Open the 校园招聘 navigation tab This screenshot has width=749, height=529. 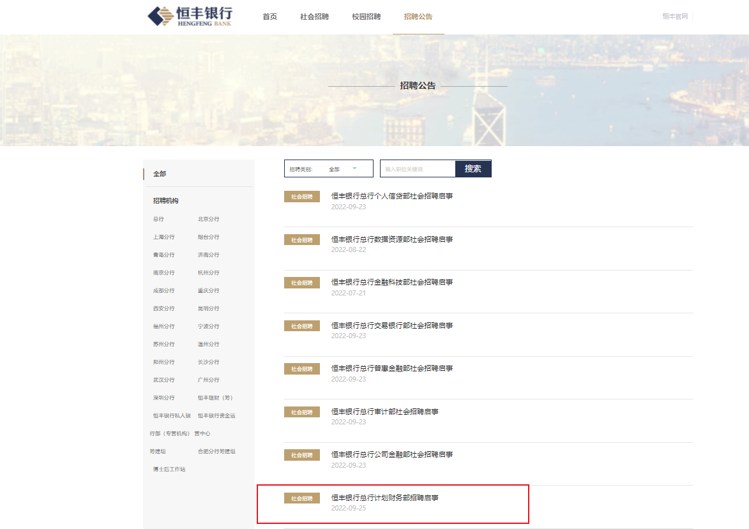pos(367,17)
